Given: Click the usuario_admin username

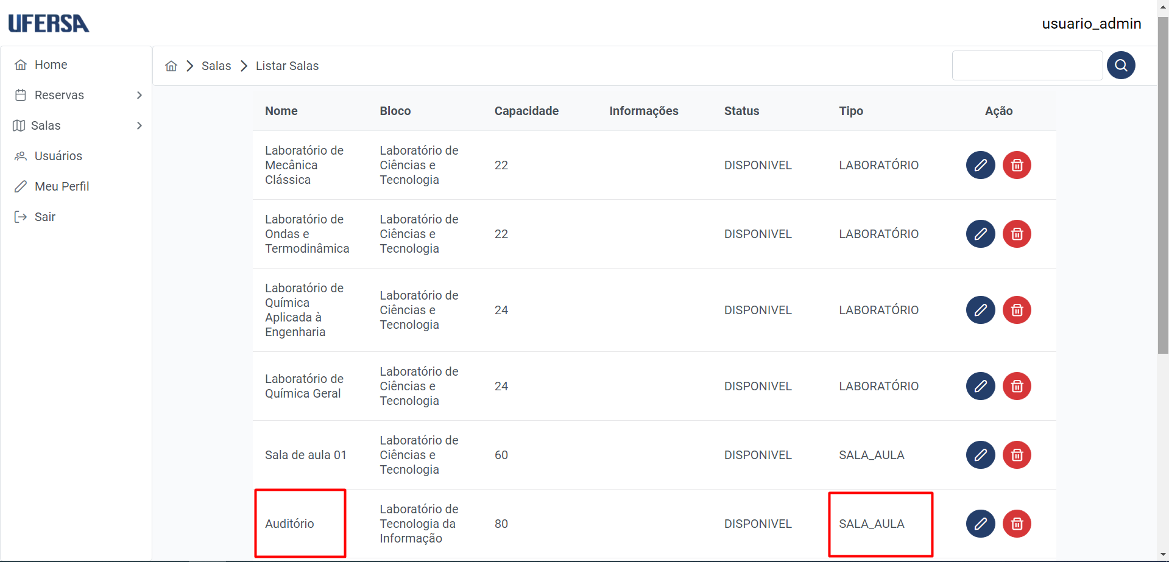Looking at the screenshot, I should 1091,24.
